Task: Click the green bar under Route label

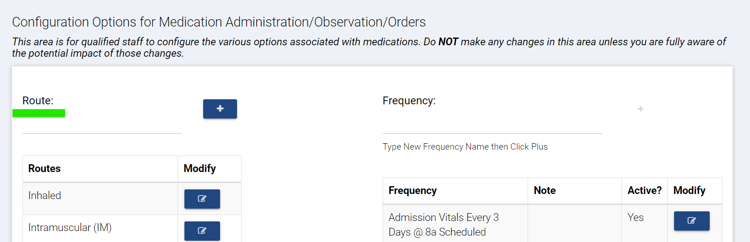Action: click(x=39, y=113)
